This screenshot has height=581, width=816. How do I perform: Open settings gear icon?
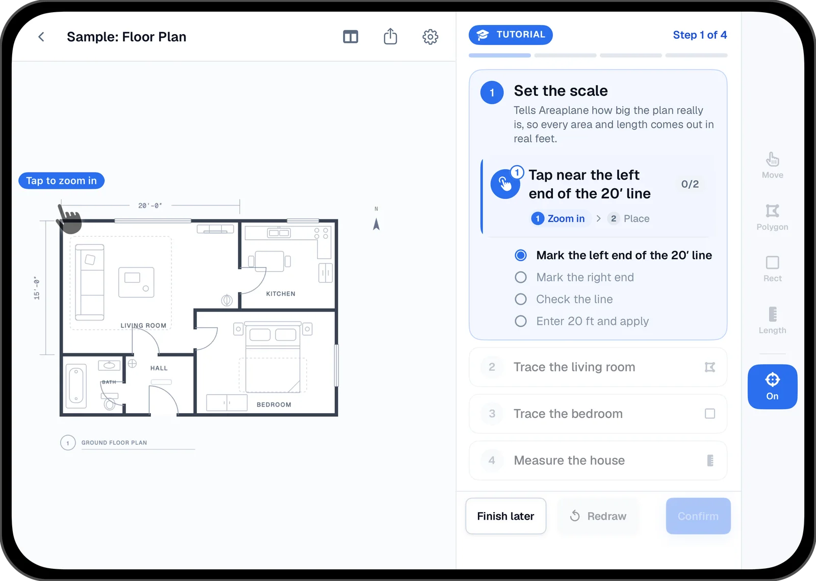[x=430, y=37]
